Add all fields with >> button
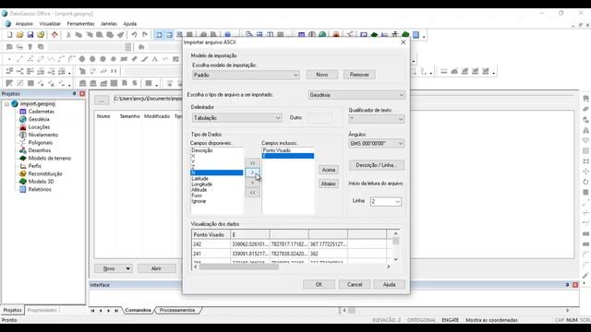Image resolution: width=591 pixels, height=332 pixels. point(252,163)
